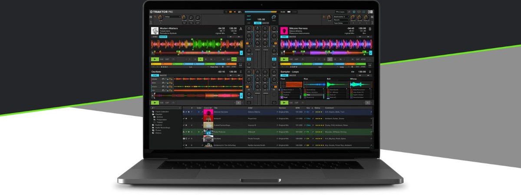Open iTunes node in browser tree
This screenshot has height=195, width=521.
click(x=156, y=130)
